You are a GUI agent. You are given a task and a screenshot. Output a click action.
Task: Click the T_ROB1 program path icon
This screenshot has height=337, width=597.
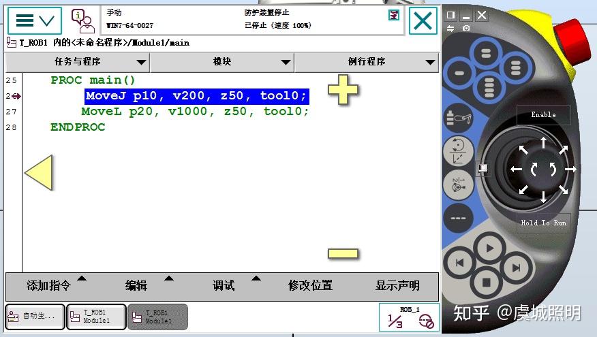click(x=11, y=42)
